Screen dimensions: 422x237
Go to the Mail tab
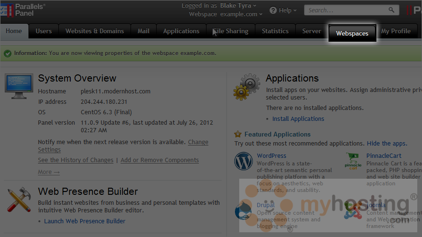pyautogui.click(x=143, y=31)
